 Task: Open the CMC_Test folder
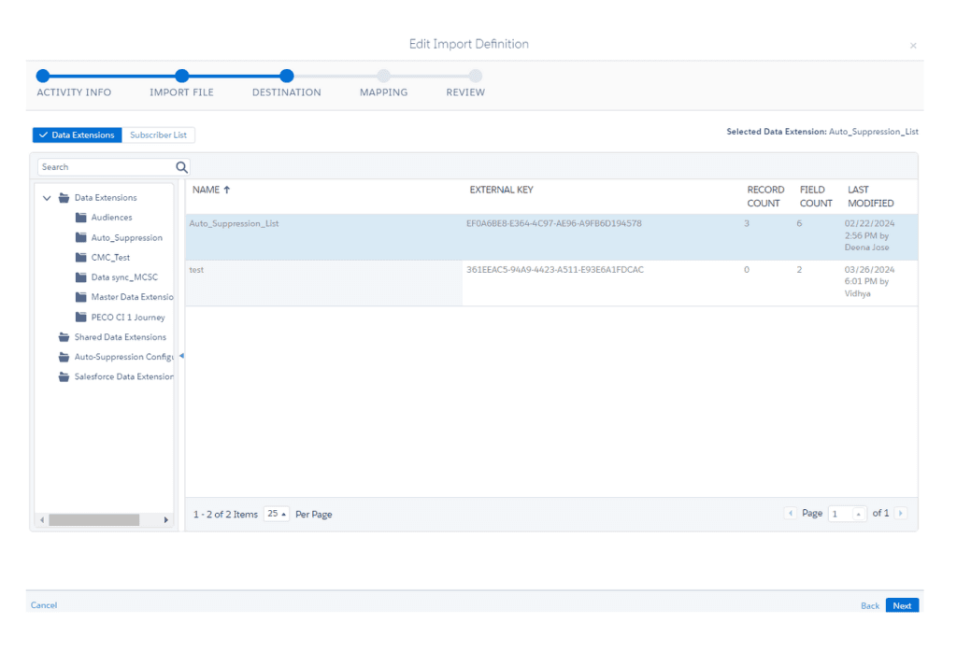click(110, 258)
